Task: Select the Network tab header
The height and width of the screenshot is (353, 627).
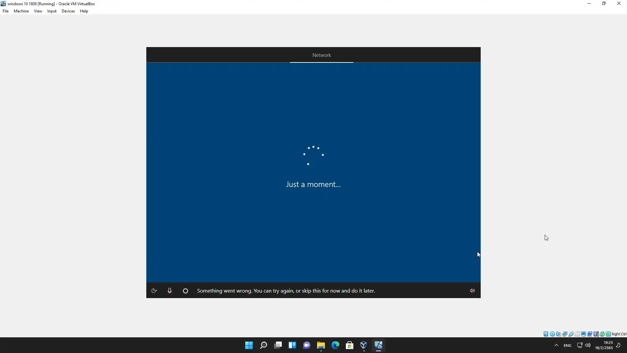Action: 321,55
